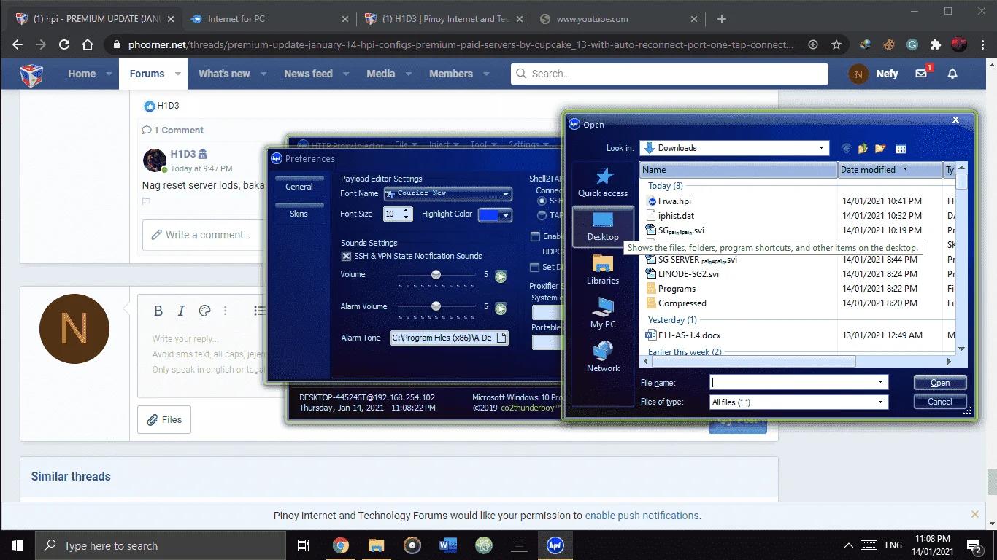The width and height of the screenshot is (997, 560).
Task: Open Chrome extensions puzzle icon
Action: [936, 44]
